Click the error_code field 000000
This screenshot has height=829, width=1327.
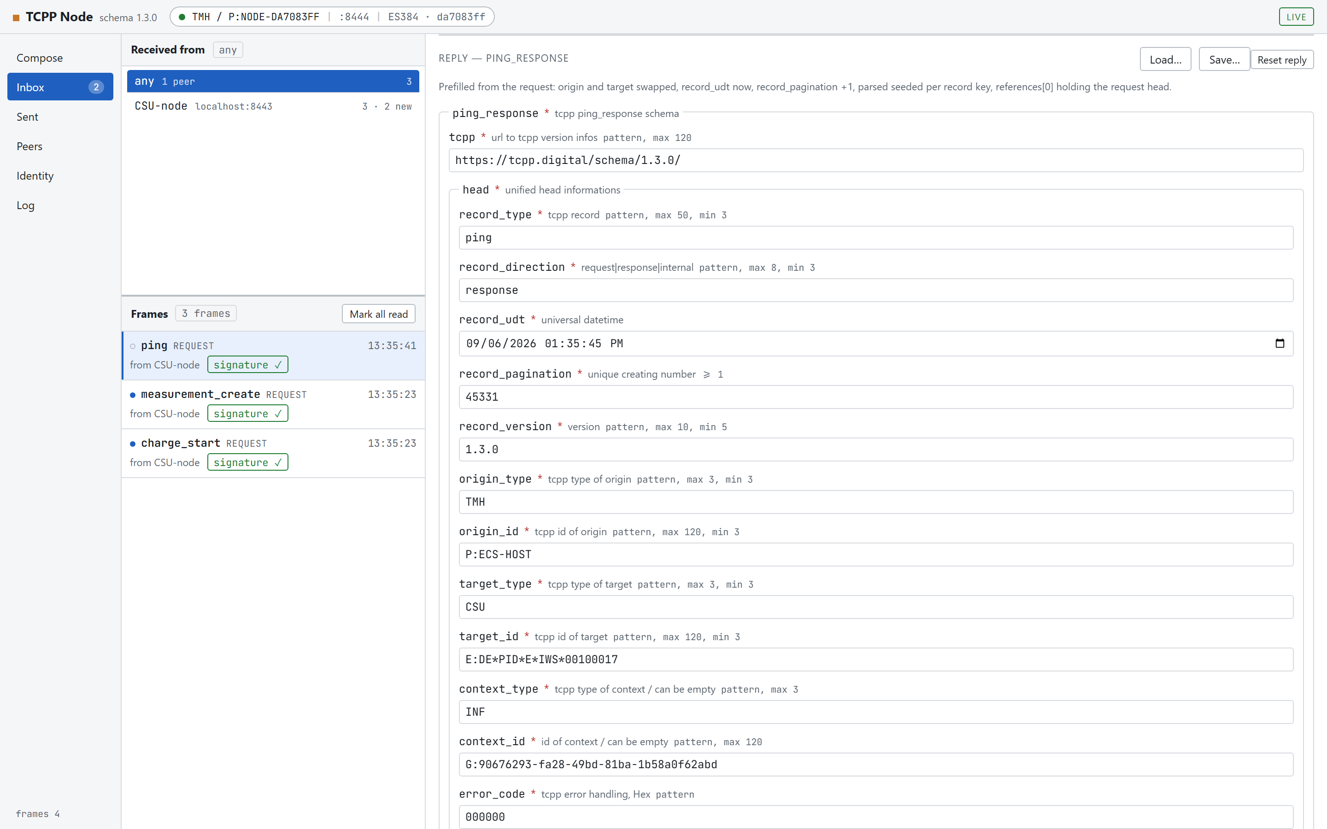[876, 817]
